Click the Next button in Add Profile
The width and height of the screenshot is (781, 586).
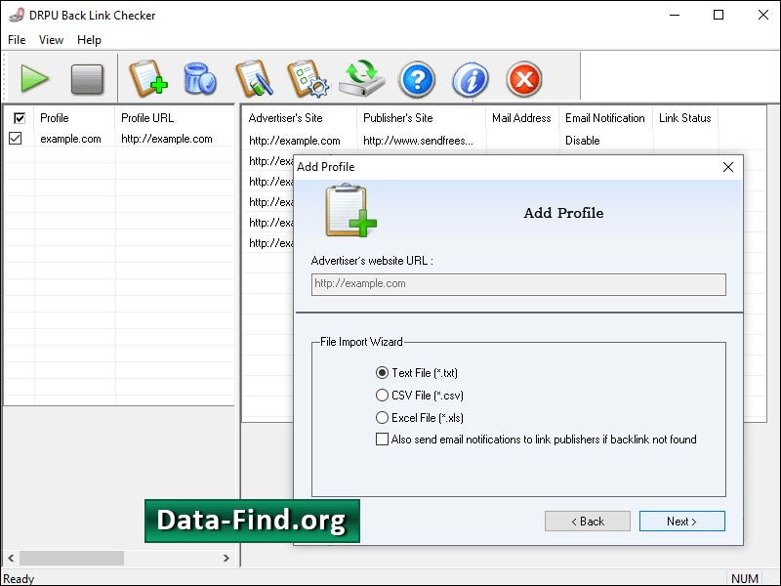click(681, 522)
